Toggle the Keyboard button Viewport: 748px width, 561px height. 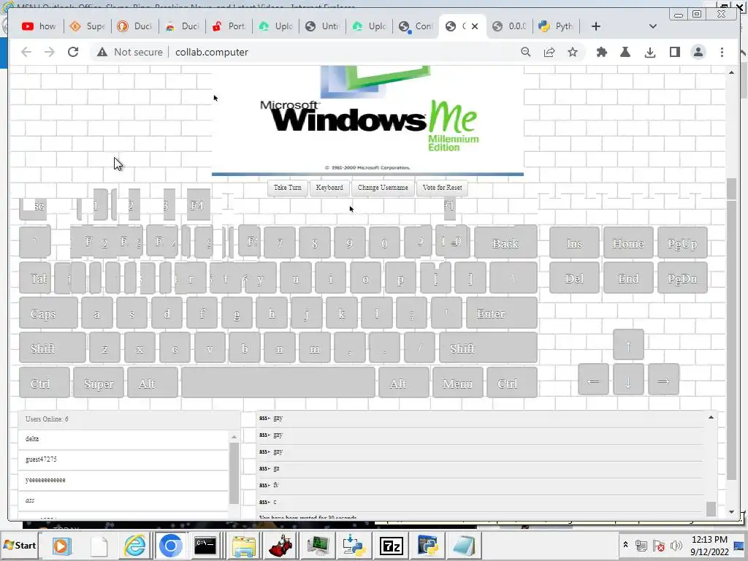(x=329, y=188)
